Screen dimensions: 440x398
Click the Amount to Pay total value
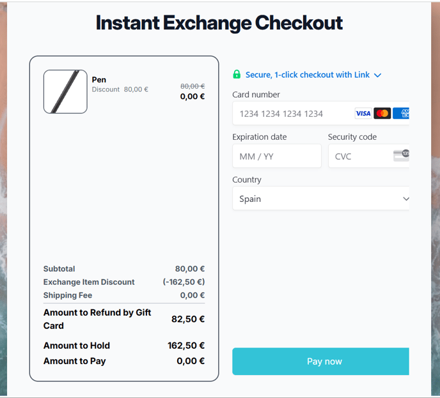coord(191,361)
